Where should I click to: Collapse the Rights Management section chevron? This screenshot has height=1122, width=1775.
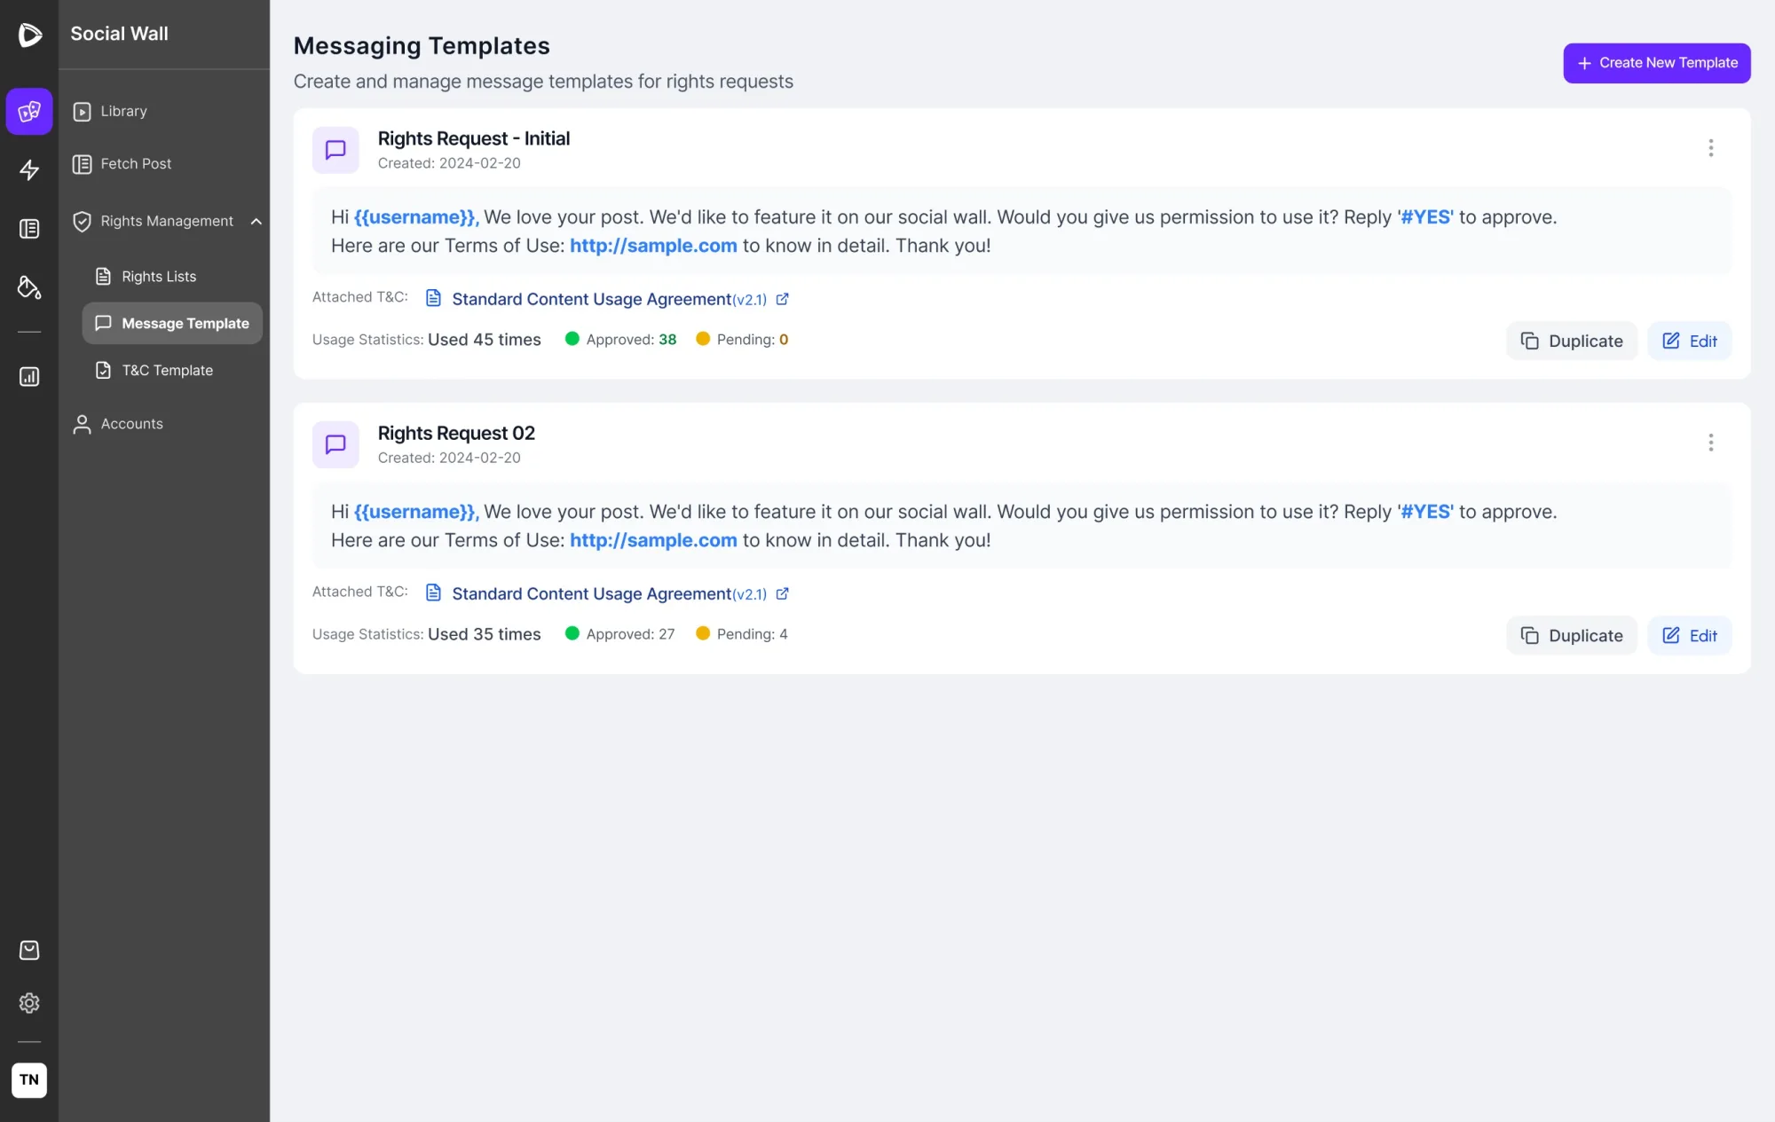256,222
